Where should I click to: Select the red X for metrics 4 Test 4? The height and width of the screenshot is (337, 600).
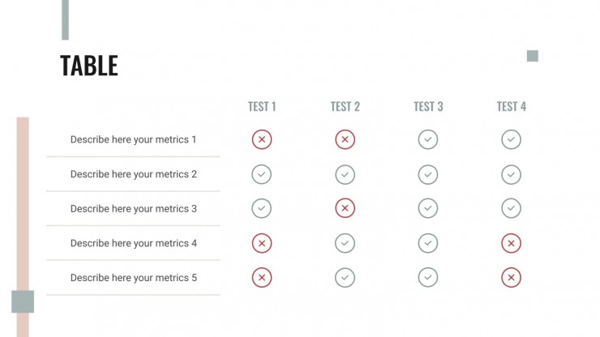tap(512, 243)
